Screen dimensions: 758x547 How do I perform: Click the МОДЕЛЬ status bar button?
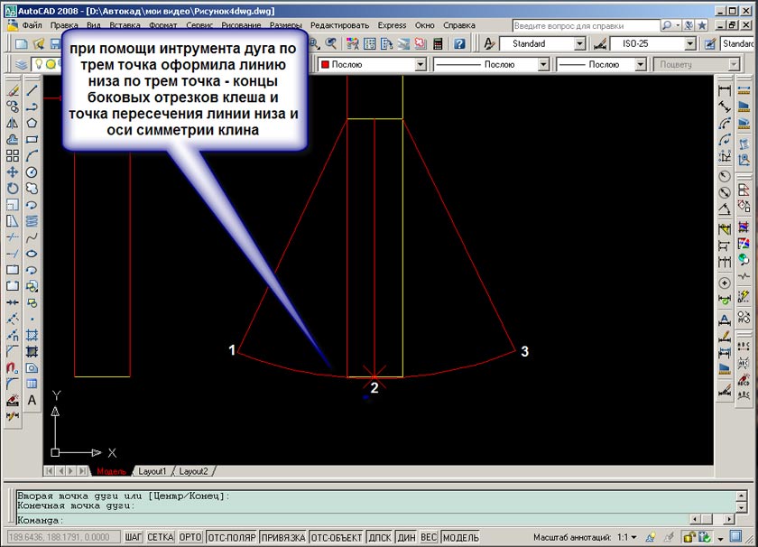(460, 537)
